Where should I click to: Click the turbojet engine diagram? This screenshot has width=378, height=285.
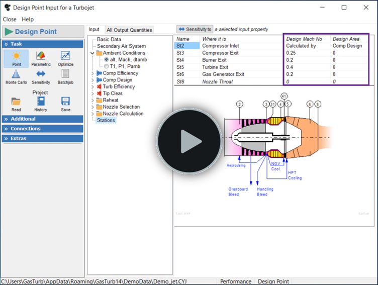(278, 145)
